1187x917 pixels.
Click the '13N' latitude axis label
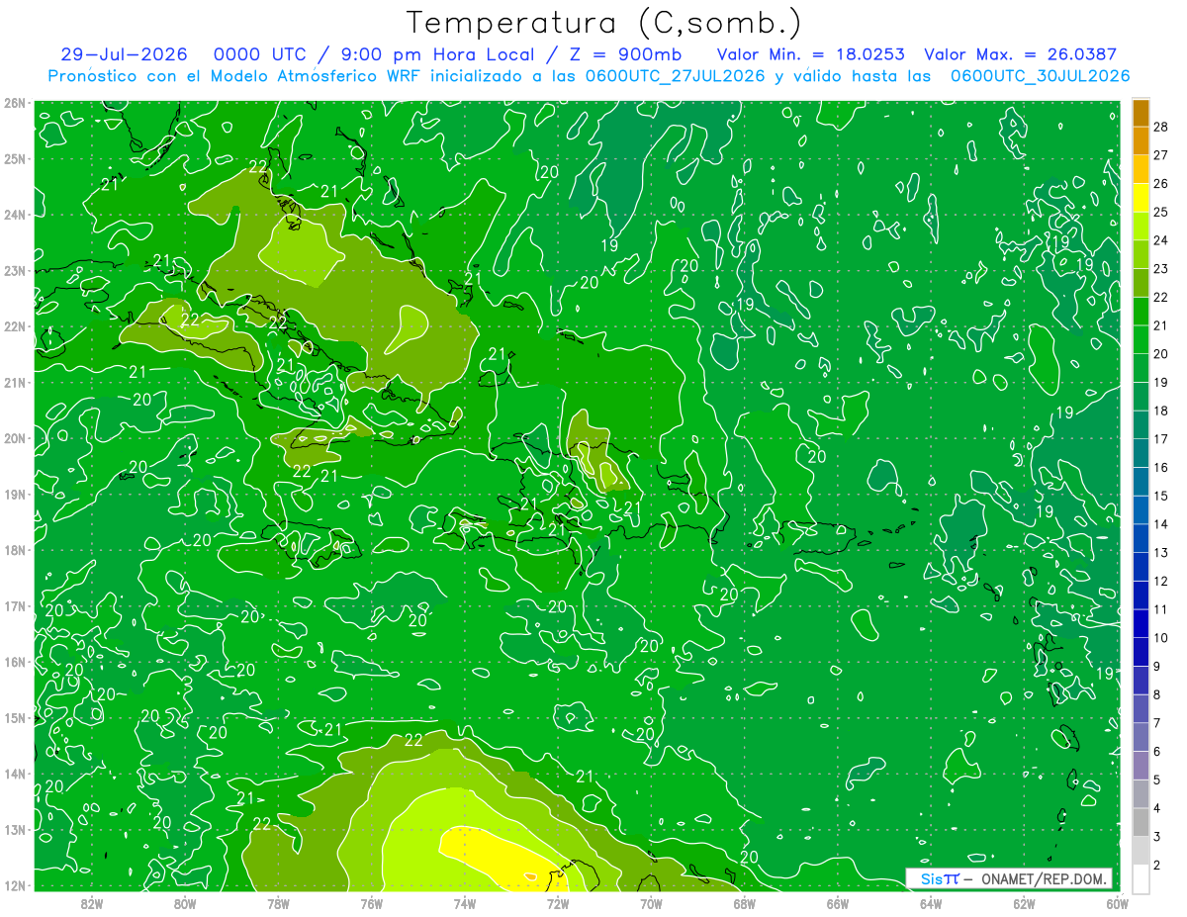(x=15, y=830)
